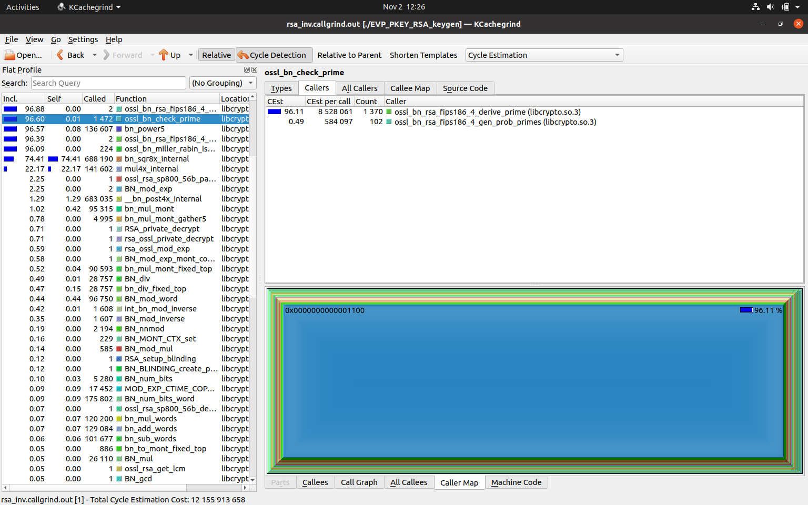Screen dimensions: 808x505
Task: Open the (No Grouping) dropdown
Action: [x=223, y=83]
